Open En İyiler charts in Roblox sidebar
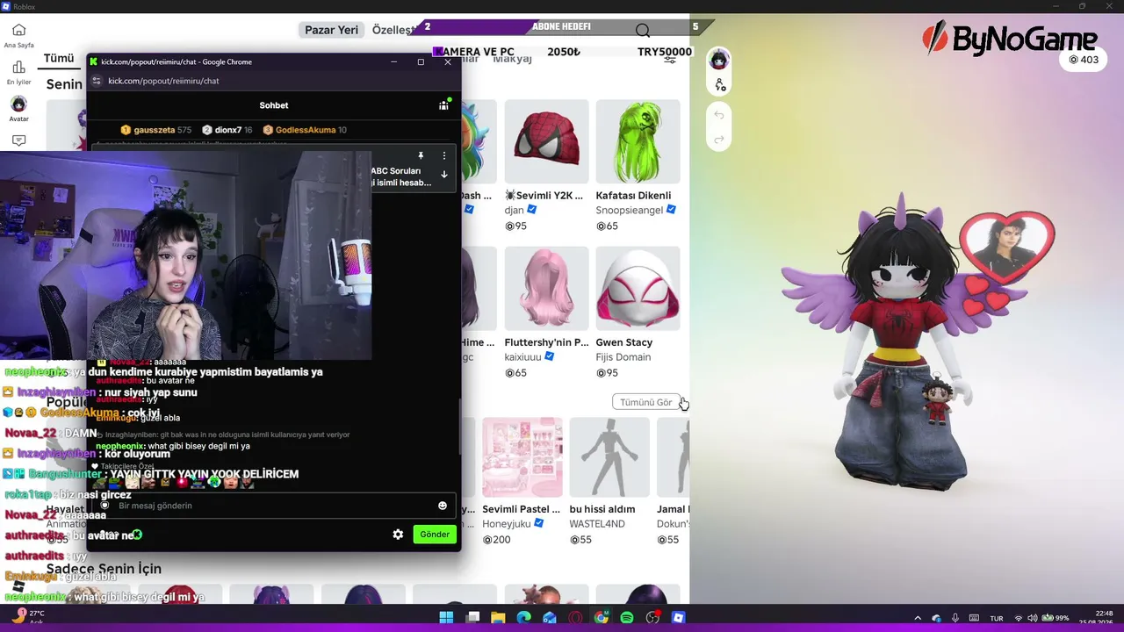Viewport: 1124px width, 632px height. tap(18, 71)
